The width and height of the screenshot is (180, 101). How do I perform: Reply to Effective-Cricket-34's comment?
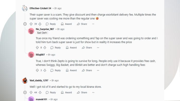click(51, 24)
